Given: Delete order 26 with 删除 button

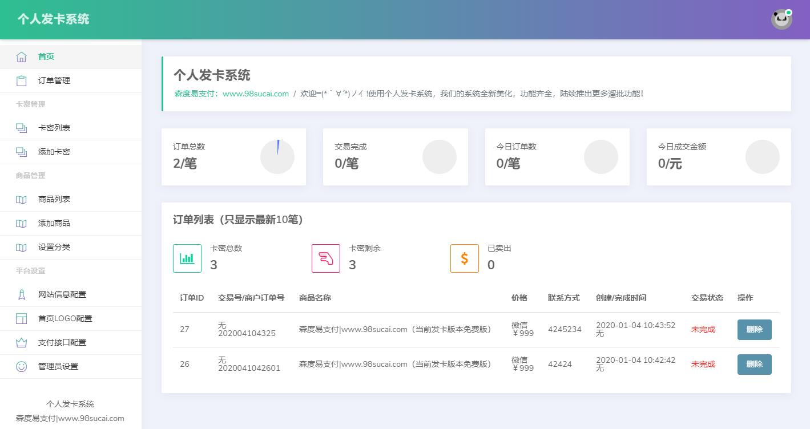Looking at the screenshot, I should pyautogui.click(x=755, y=365).
